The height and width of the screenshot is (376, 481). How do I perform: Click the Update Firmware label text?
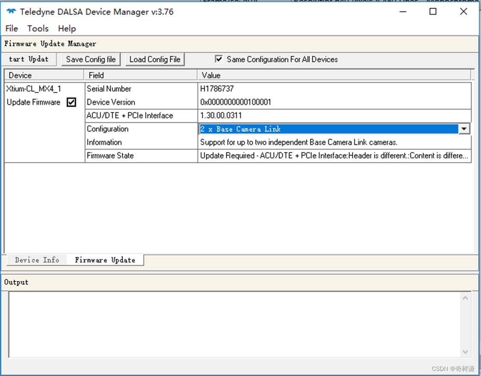coord(33,102)
